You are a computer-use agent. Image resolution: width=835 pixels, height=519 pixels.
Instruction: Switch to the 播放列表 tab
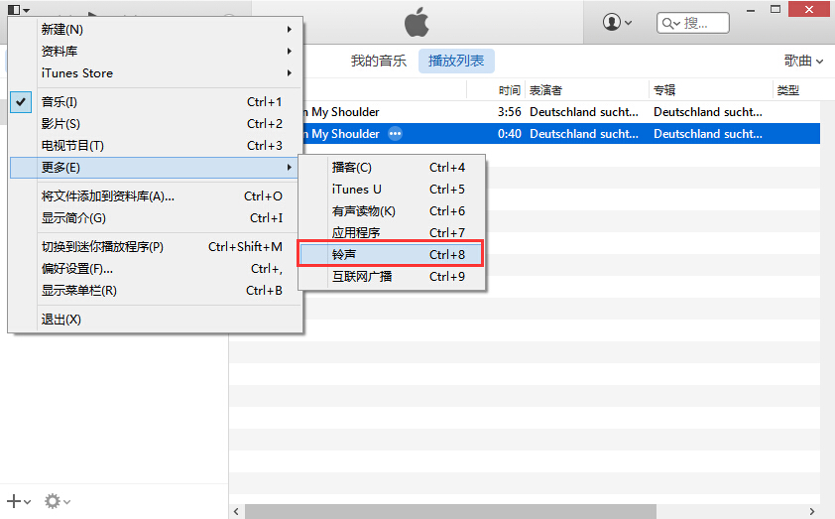(456, 61)
